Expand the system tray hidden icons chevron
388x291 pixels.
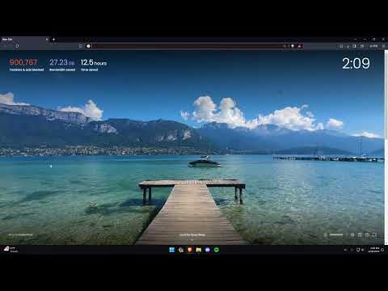345,250
